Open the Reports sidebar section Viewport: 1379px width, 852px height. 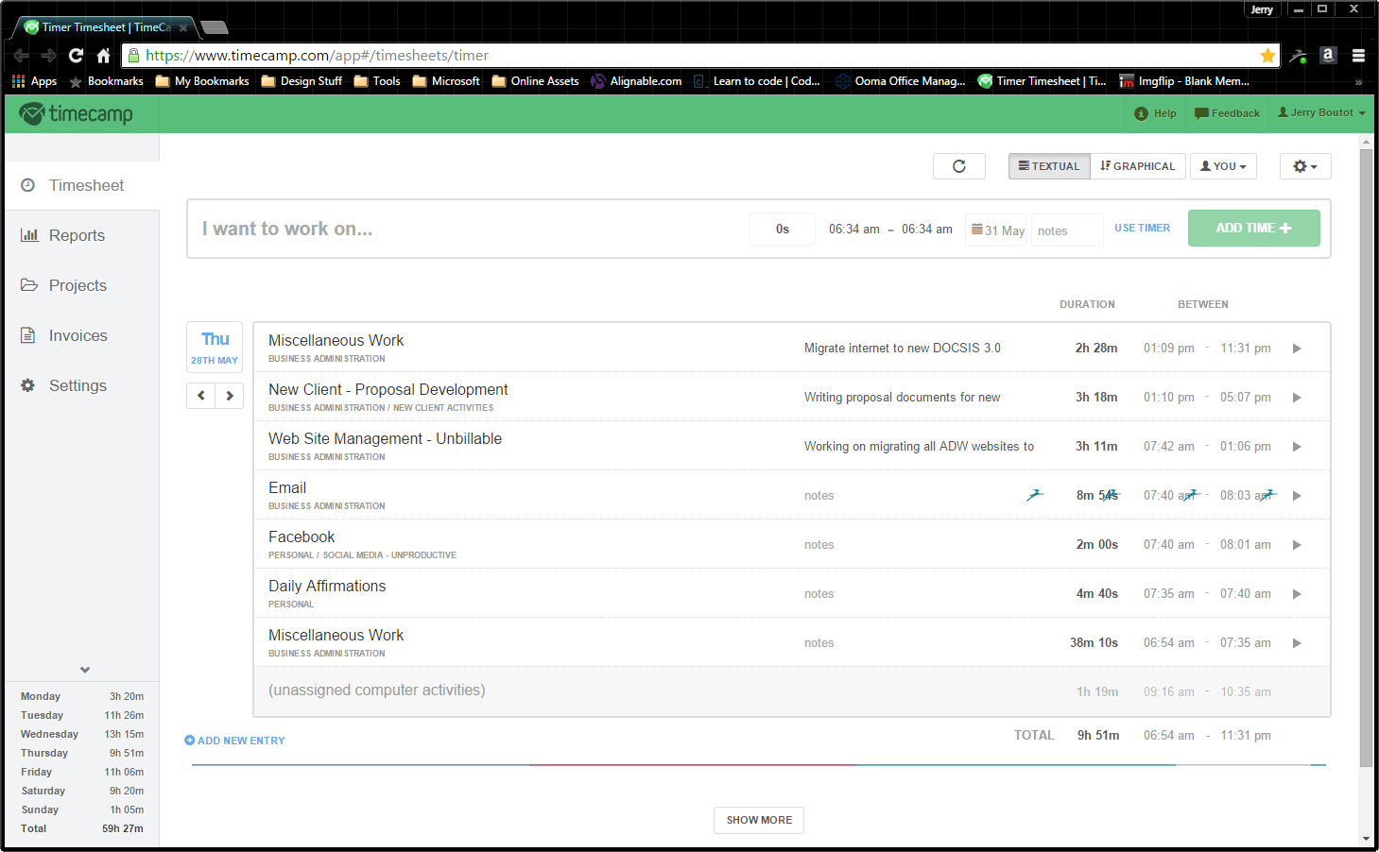click(x=81, y=235)
